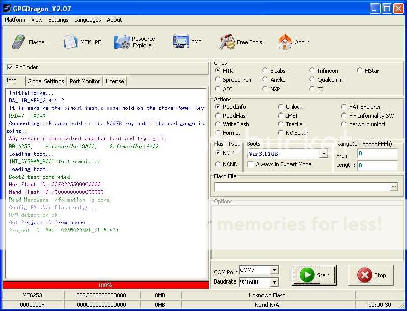
Task: Uncheck the PinFinder checkbox
Action: coord(10,67)
